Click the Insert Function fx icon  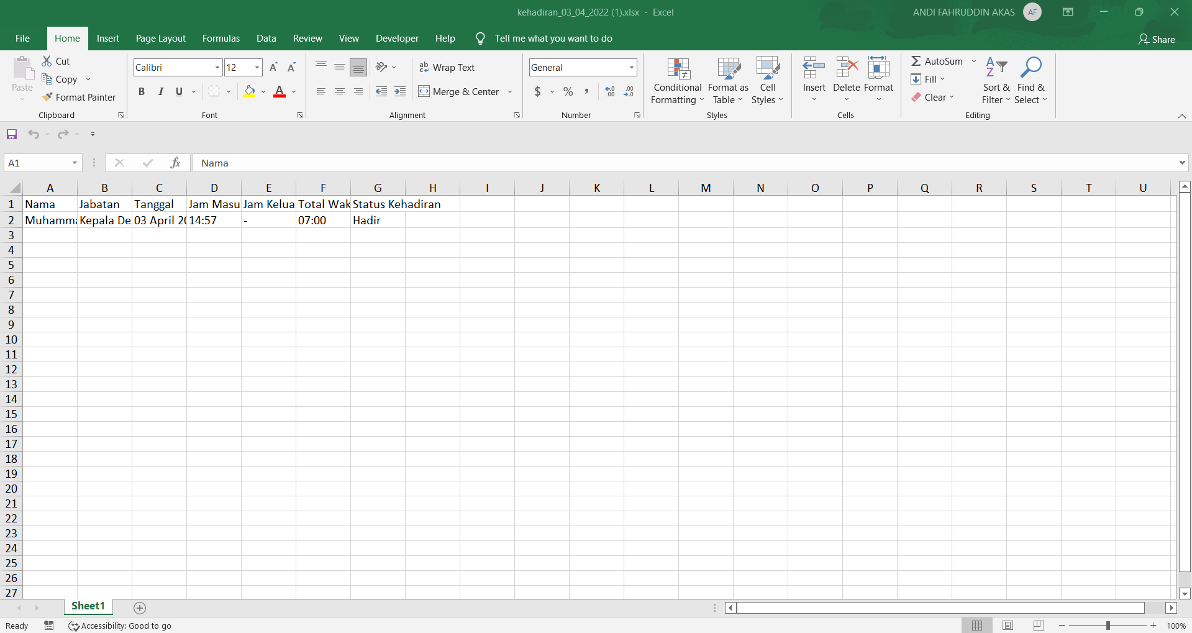[175, 163]
